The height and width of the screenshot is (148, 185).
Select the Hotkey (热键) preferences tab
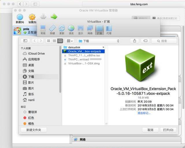coord(52,30)
